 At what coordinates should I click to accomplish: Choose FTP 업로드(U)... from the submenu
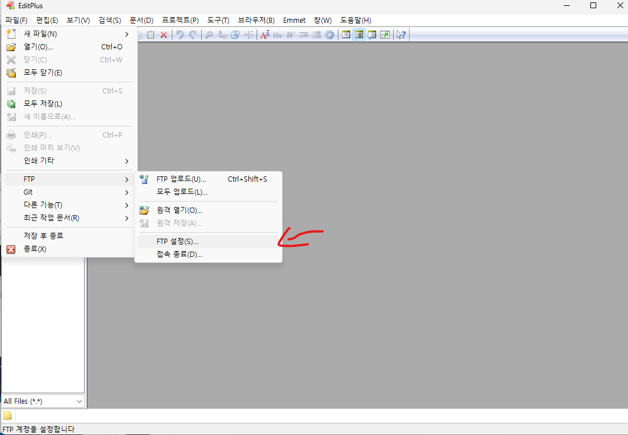208,179
